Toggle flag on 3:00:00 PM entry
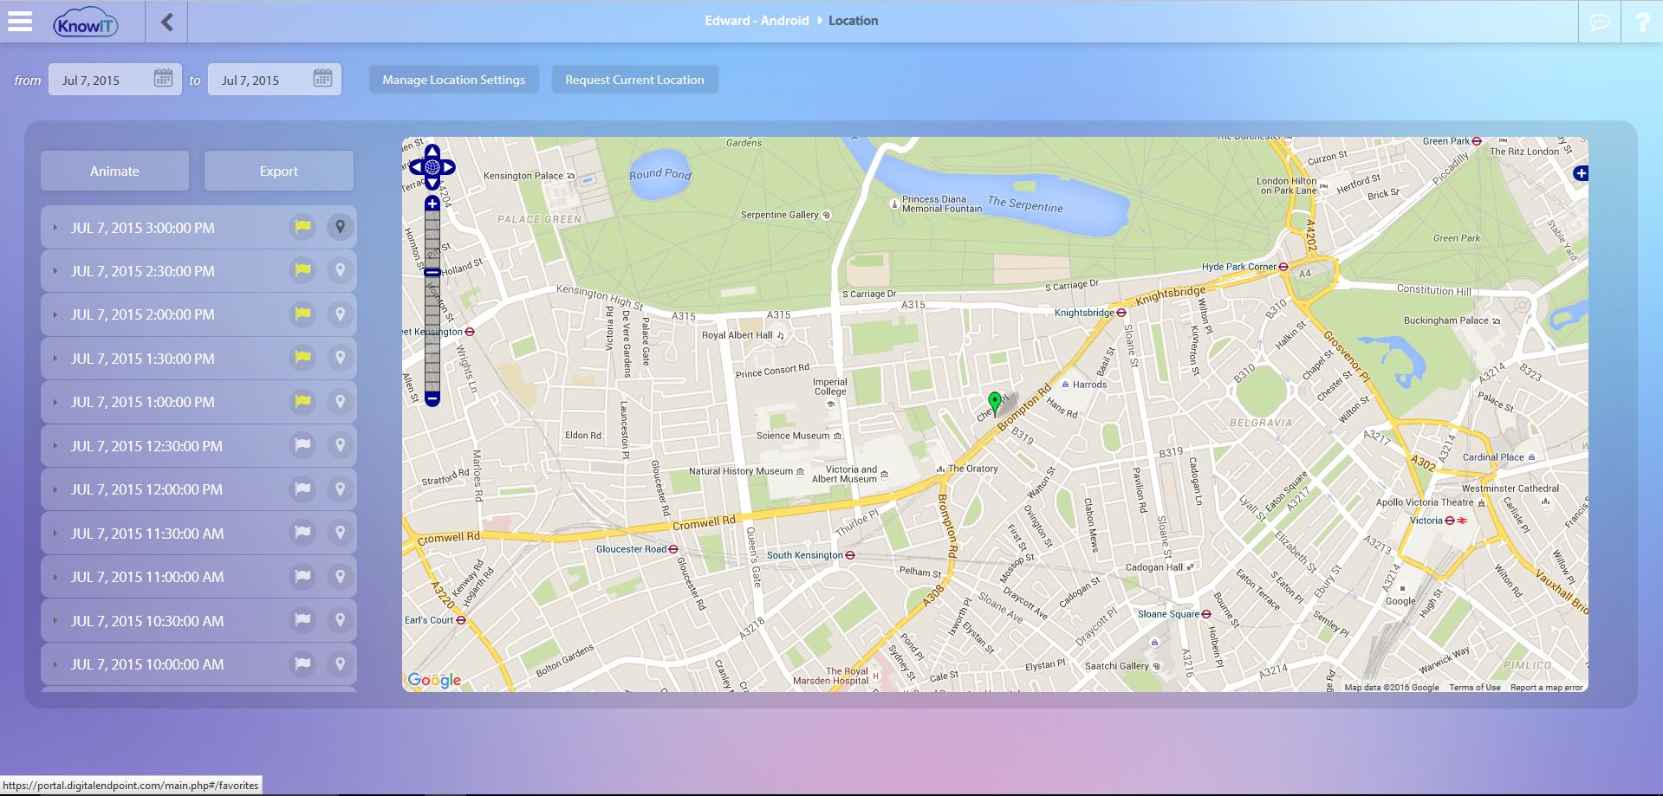The height and width of the screenshot is (796, 1663). click(x=302, y=227)
